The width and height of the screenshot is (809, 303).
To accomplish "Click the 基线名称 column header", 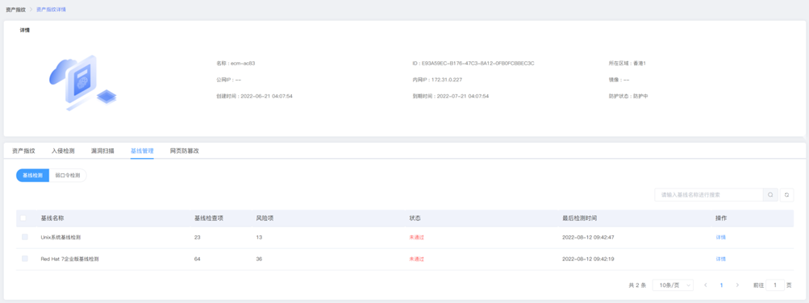I will point(52,218).
